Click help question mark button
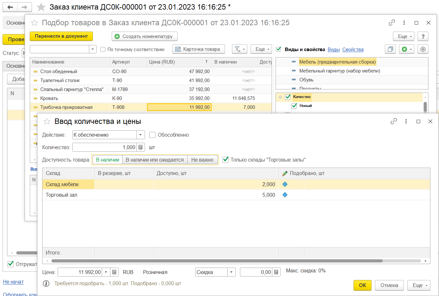 click(423, 36)
